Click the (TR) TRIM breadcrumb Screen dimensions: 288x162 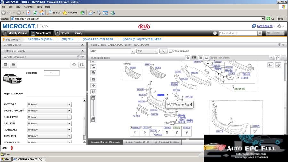(68, 39)
